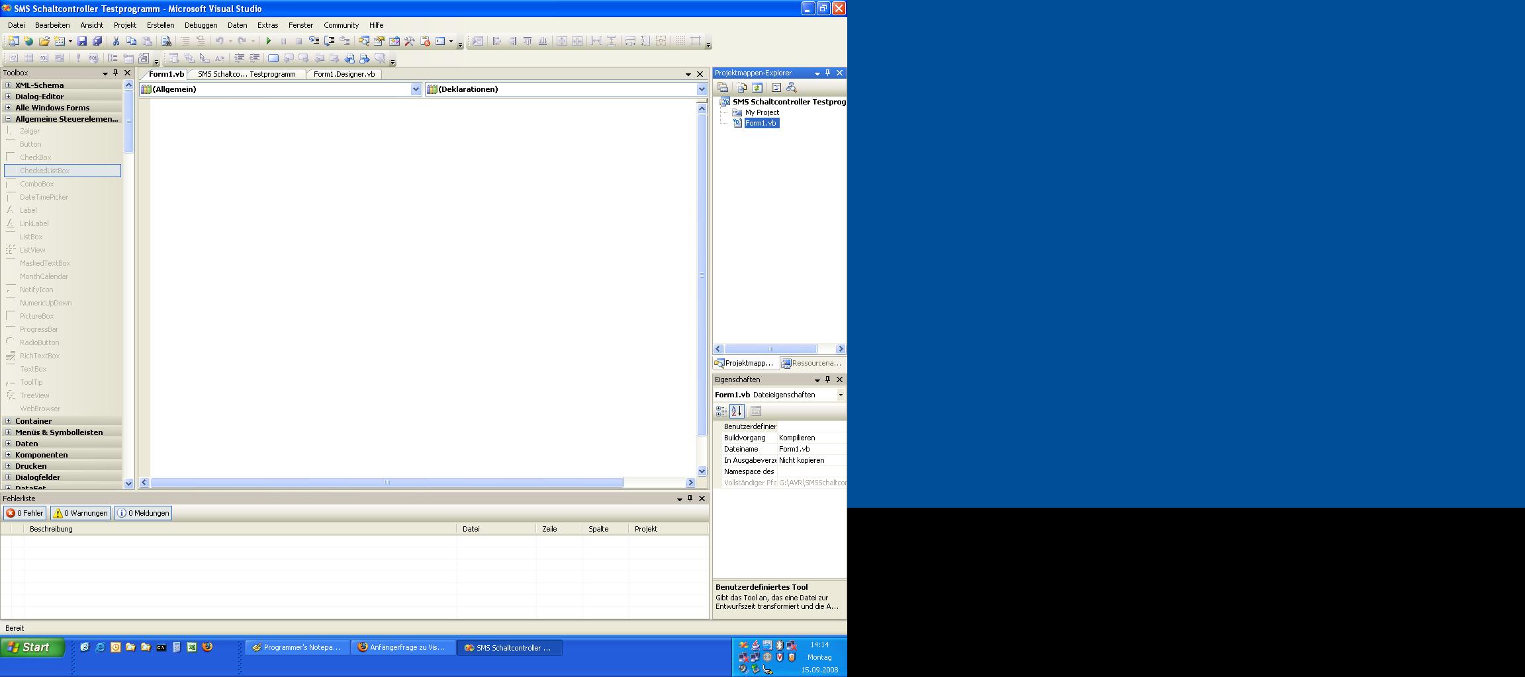The image size is (1525, 677).
Task: Toggle the 0 Fehler error filter
Action: [x=24, y=513]
